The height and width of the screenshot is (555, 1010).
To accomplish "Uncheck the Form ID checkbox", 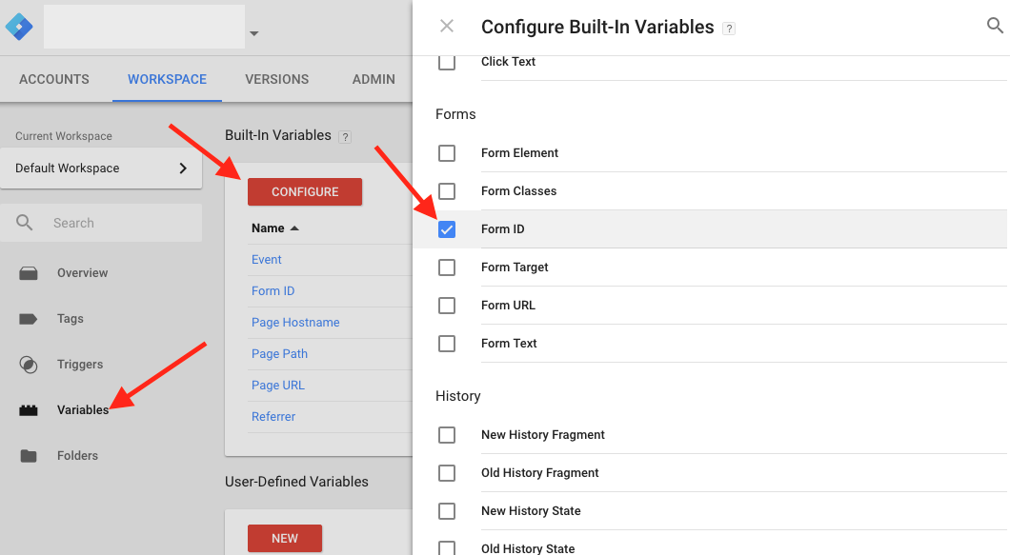I will 447,229.
